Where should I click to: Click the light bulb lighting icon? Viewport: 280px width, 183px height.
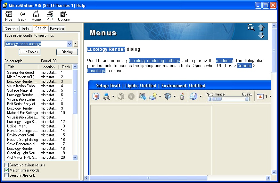coord(153,96)
